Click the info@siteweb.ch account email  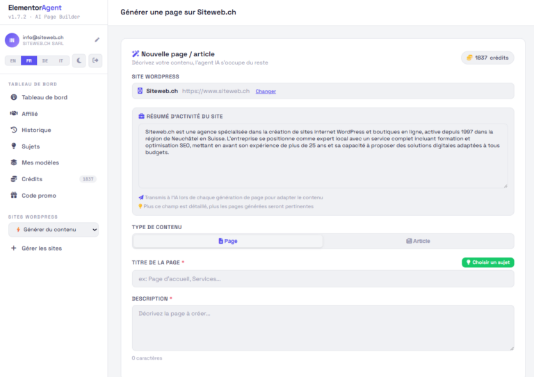pos(43,37)
